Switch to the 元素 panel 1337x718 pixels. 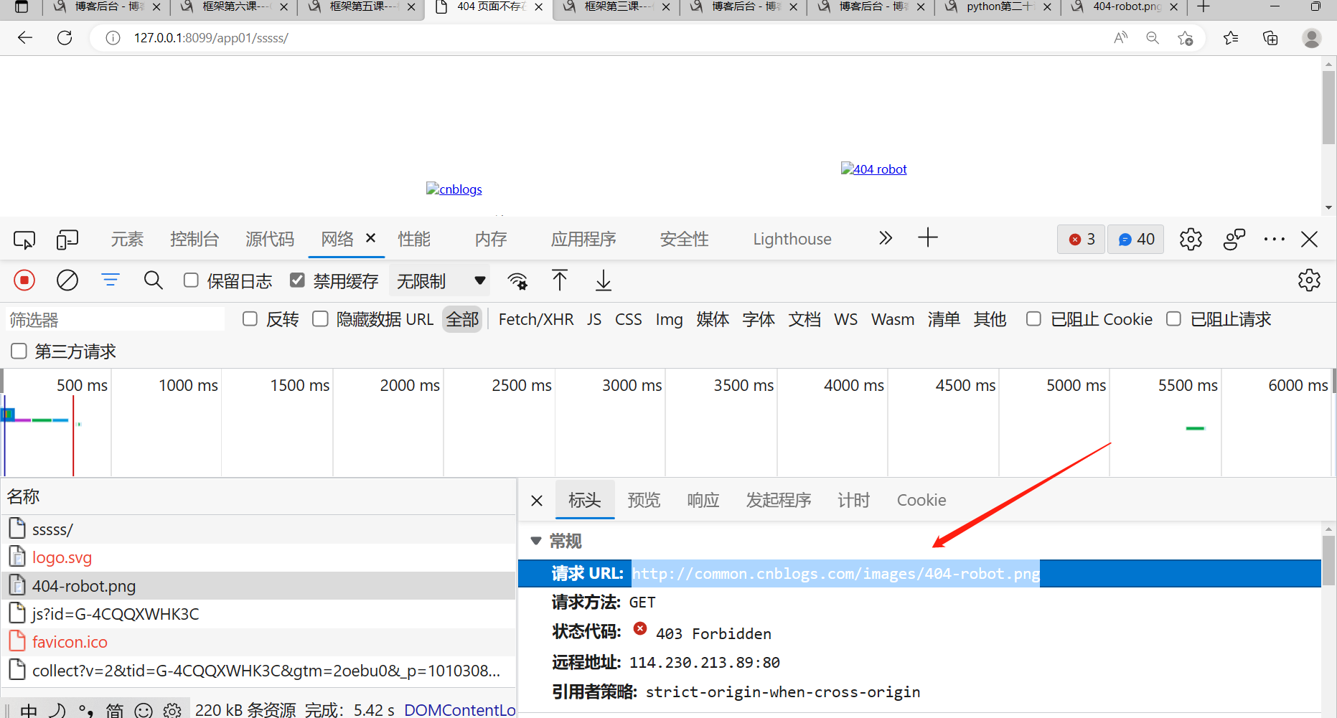[127, 239]
